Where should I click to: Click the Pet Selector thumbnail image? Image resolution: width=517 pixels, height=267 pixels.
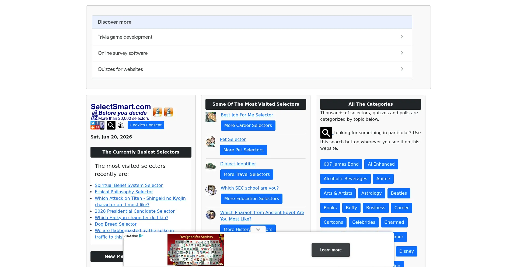point(210,141)
